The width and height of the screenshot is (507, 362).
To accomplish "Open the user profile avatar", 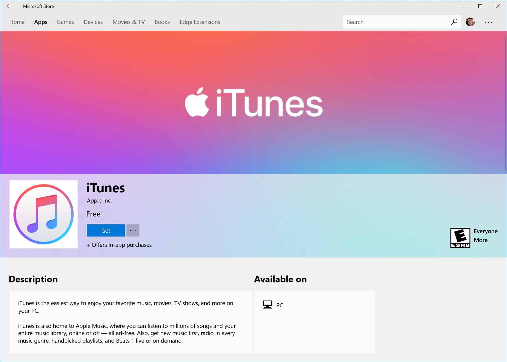I will (x=470, y=22).
